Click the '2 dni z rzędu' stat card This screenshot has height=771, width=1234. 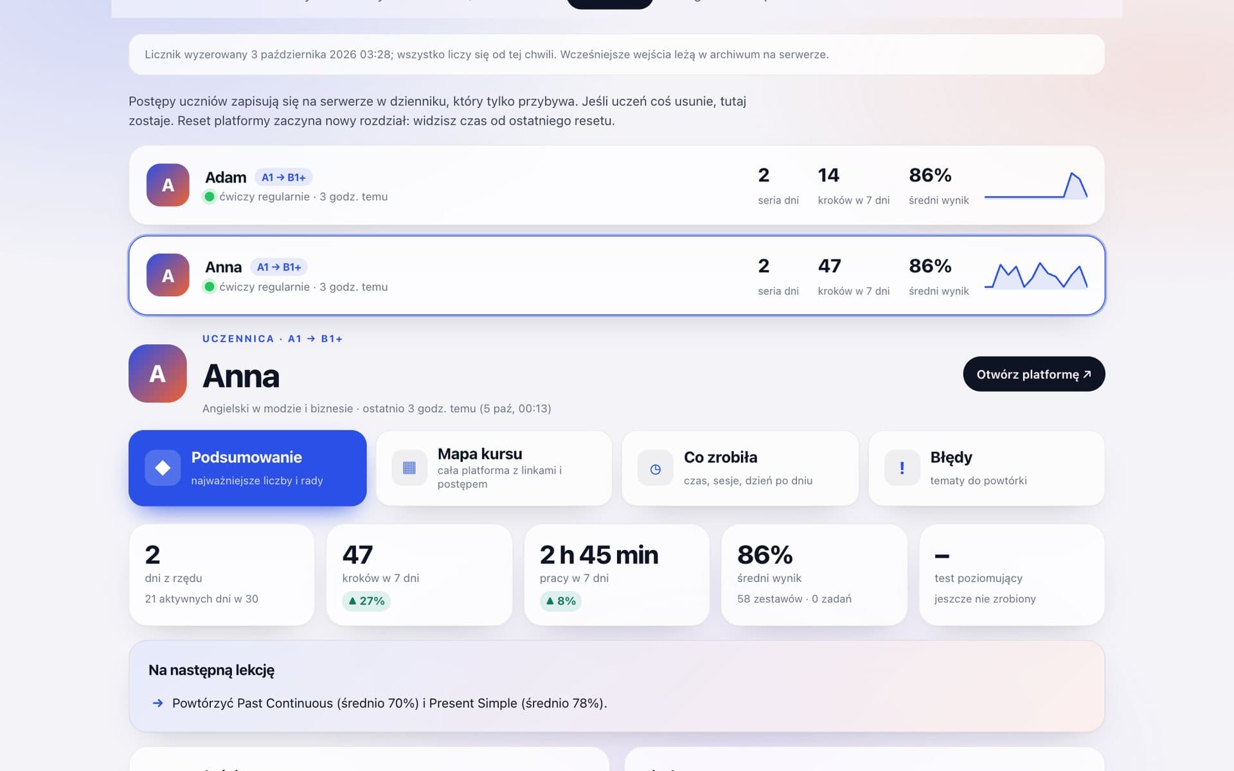(x=222, y=574)
